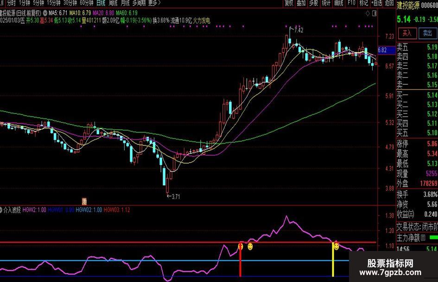
Task: Click the 买一 bid level row
Action: pos(417,95)
